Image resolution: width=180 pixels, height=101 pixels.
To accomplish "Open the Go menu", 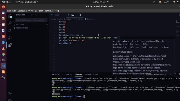I will click(36, 11).
